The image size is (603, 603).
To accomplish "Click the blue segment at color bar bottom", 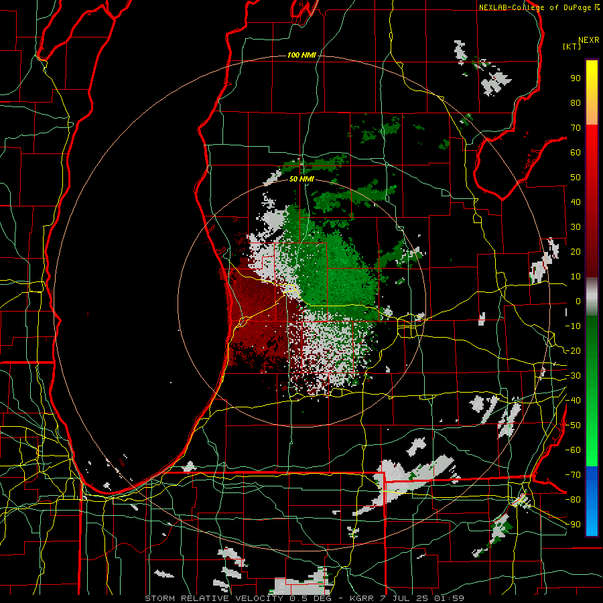I will point(592,501).
